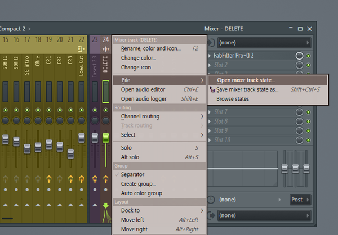Maximize the Mixer window
Screen dimensions: 338x235
(300, 29)
